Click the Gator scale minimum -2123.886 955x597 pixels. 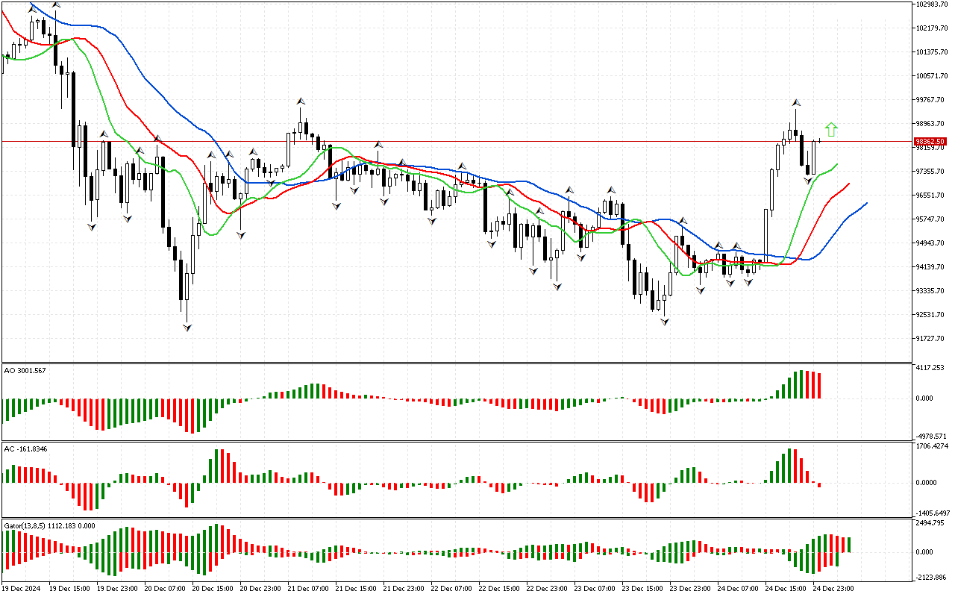pos(932,578)
